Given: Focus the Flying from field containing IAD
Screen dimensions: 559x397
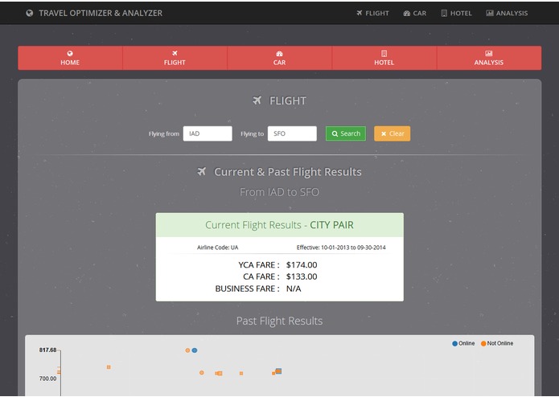Looking at the screenshot, I should coord(208,133).
